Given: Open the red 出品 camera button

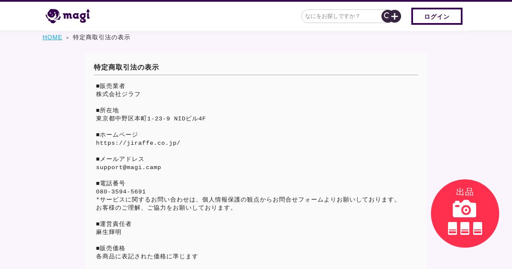Looking at the screenshot, I should tap(465, 213).
